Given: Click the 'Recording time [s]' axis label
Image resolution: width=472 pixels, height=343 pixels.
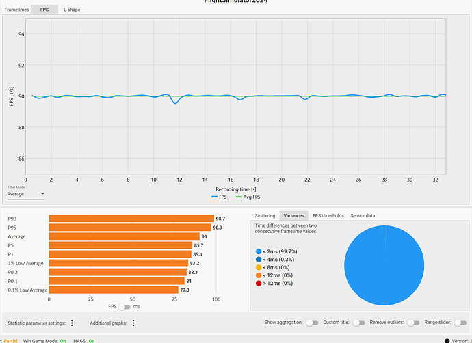Looking at the screenshot, I should pyautogui.click(x=236, y=189).
